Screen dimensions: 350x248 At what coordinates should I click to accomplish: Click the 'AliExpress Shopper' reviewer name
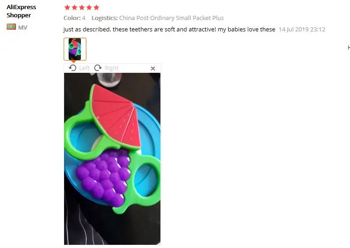click(21, 11)
